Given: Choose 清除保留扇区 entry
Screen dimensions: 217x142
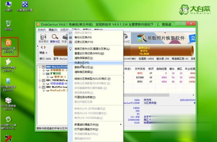Looking at the screenshot, I should pyautogui.click(x=95, y=58).
